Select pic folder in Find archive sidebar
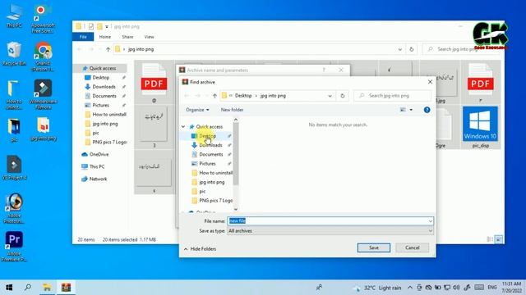 202,191
